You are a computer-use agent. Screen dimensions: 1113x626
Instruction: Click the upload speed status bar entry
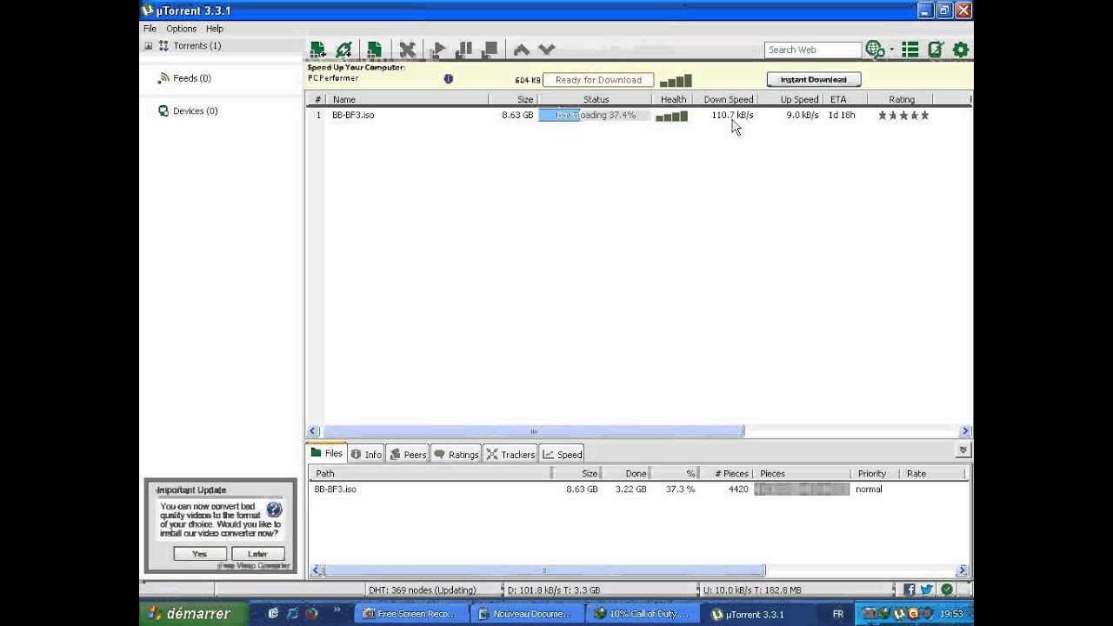tap(753, 590)
